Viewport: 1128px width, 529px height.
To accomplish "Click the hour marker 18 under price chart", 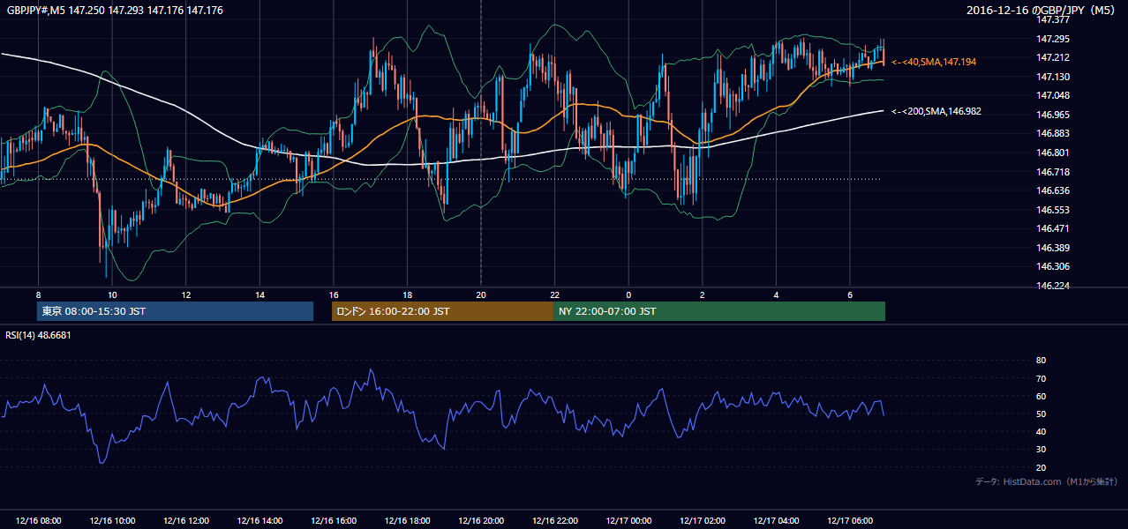I will pos(407,294).
